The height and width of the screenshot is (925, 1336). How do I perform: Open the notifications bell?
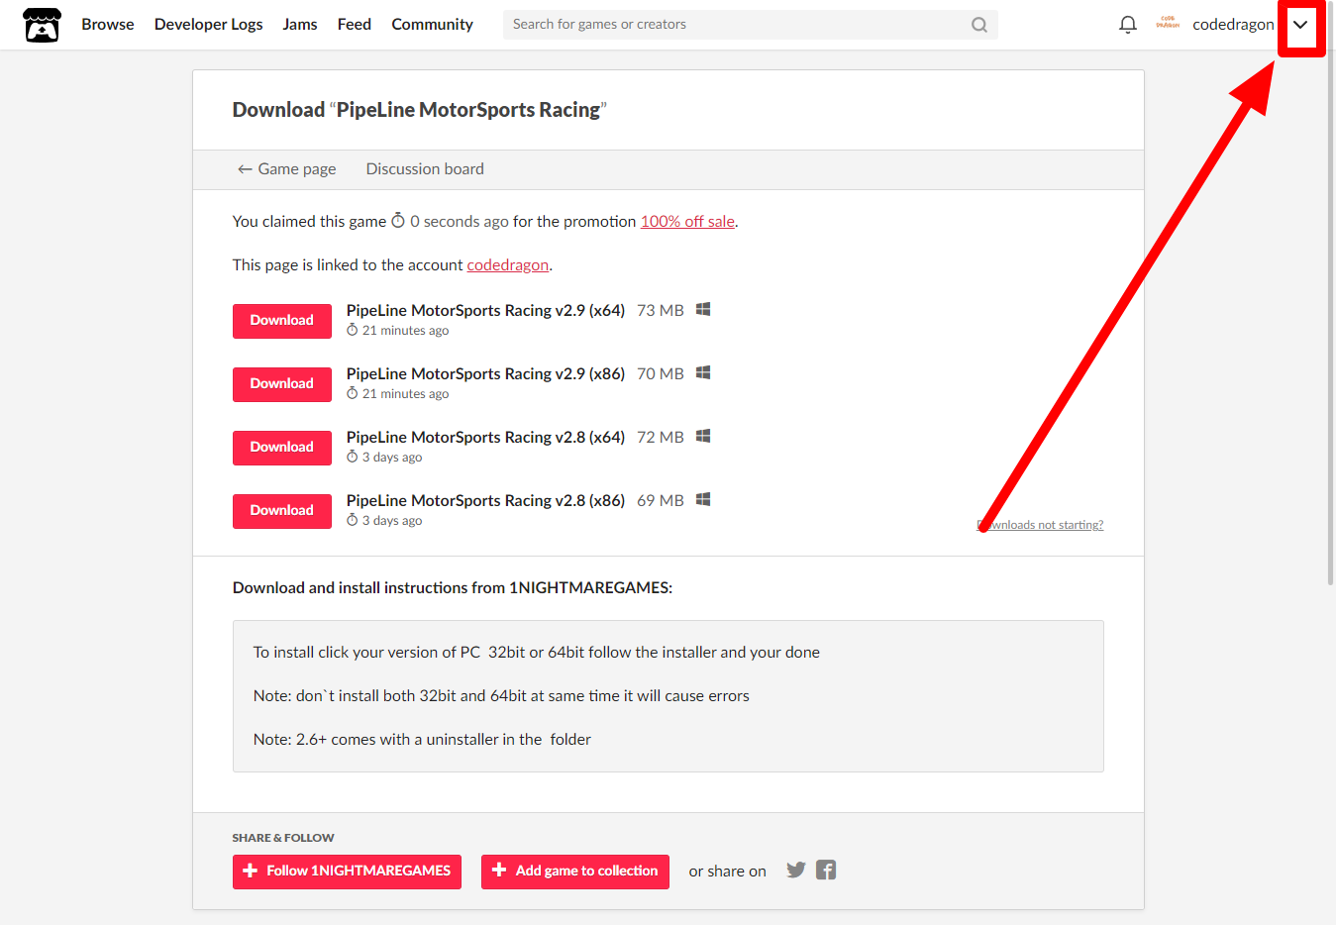point(1127,25)
